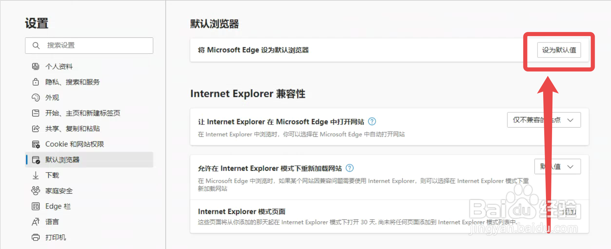Screen dimensions: 611x249
Task: Click the Cookie 和网站权限 icon
Action: 36,144
